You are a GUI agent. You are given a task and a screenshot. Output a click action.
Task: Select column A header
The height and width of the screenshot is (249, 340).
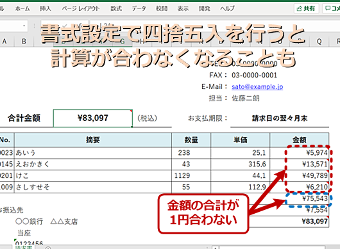[4, 41]
